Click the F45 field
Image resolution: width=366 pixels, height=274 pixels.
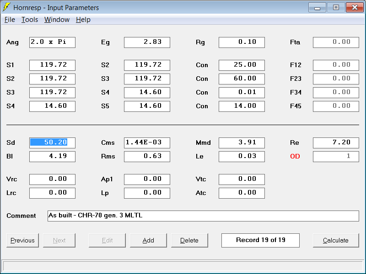coord(336,106)
